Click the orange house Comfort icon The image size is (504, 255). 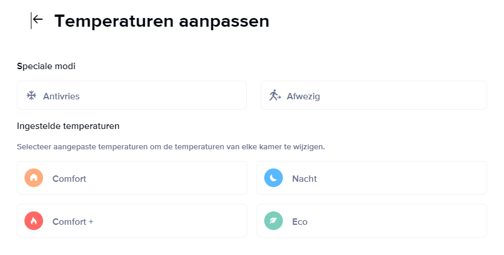pyautogui.click(x=34, y=178)
